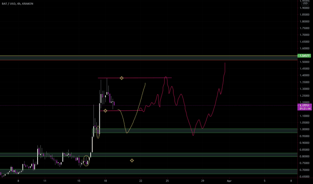Click the 1.40000 price axis label
Viewport: 313px width, 184px height.
pyautogui.click(x=304, y=75)
